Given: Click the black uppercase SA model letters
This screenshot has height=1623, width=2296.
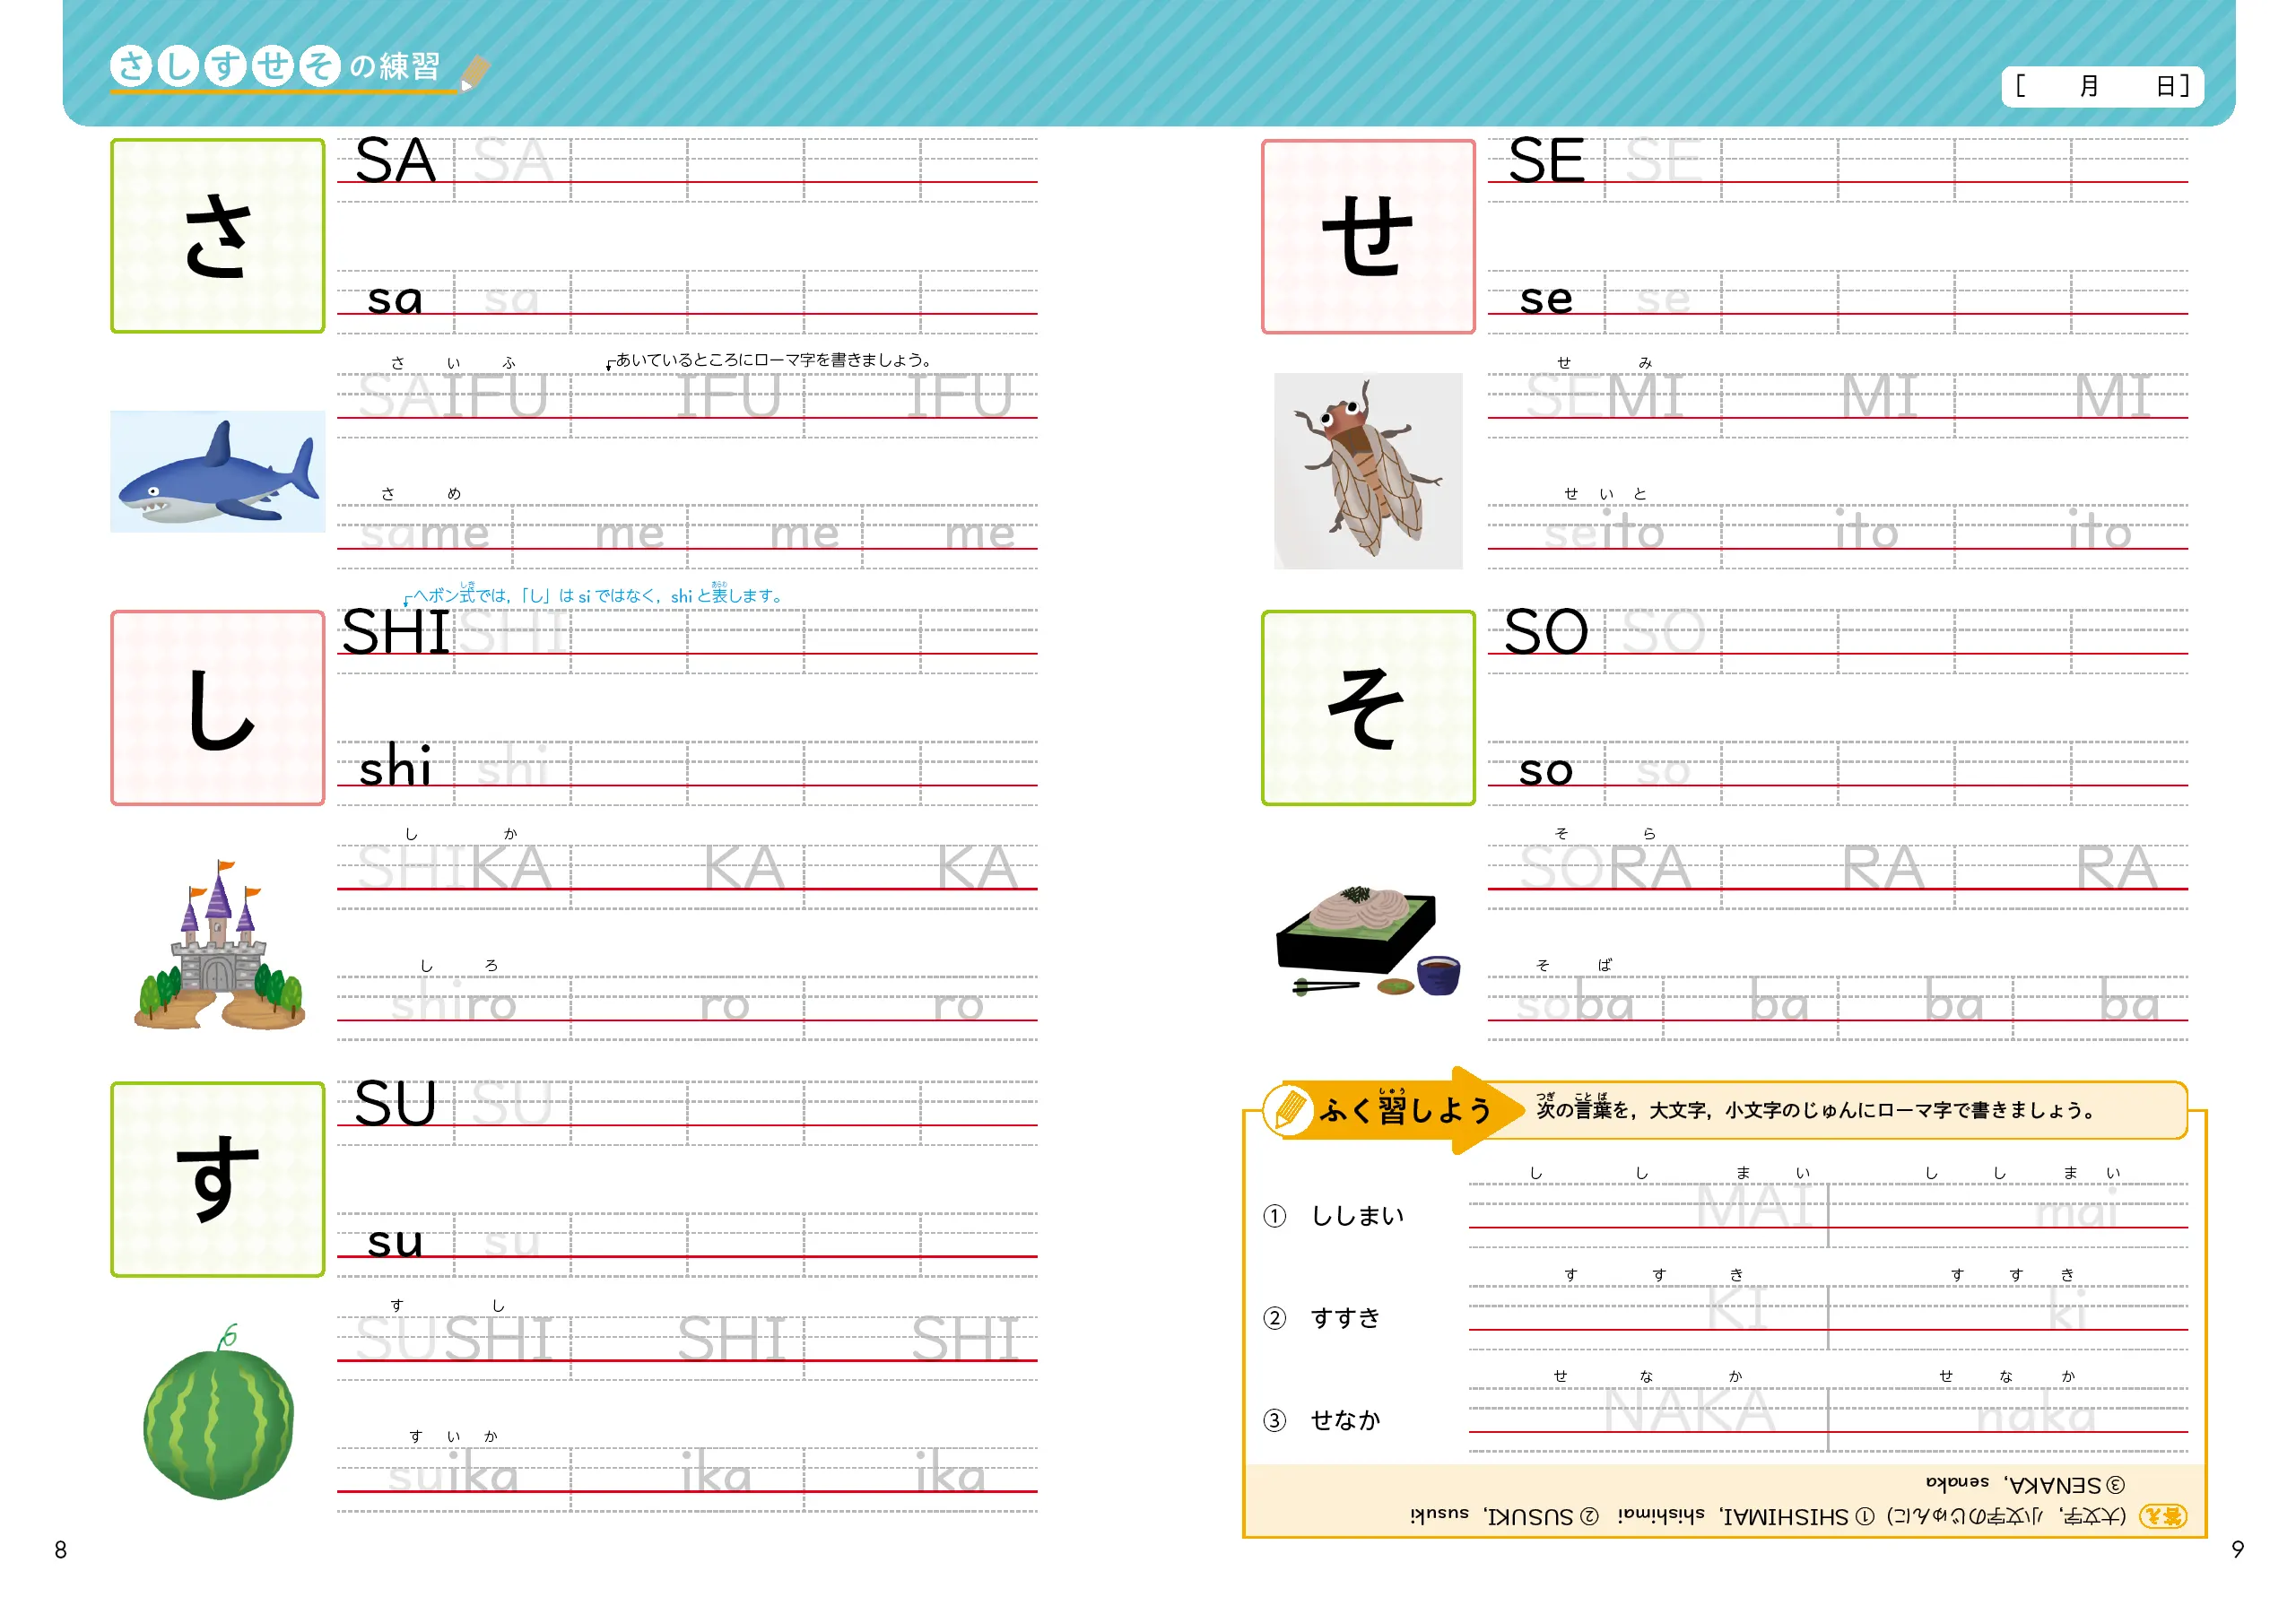Looking at the screenshot, I should click(x=396, y=160).
